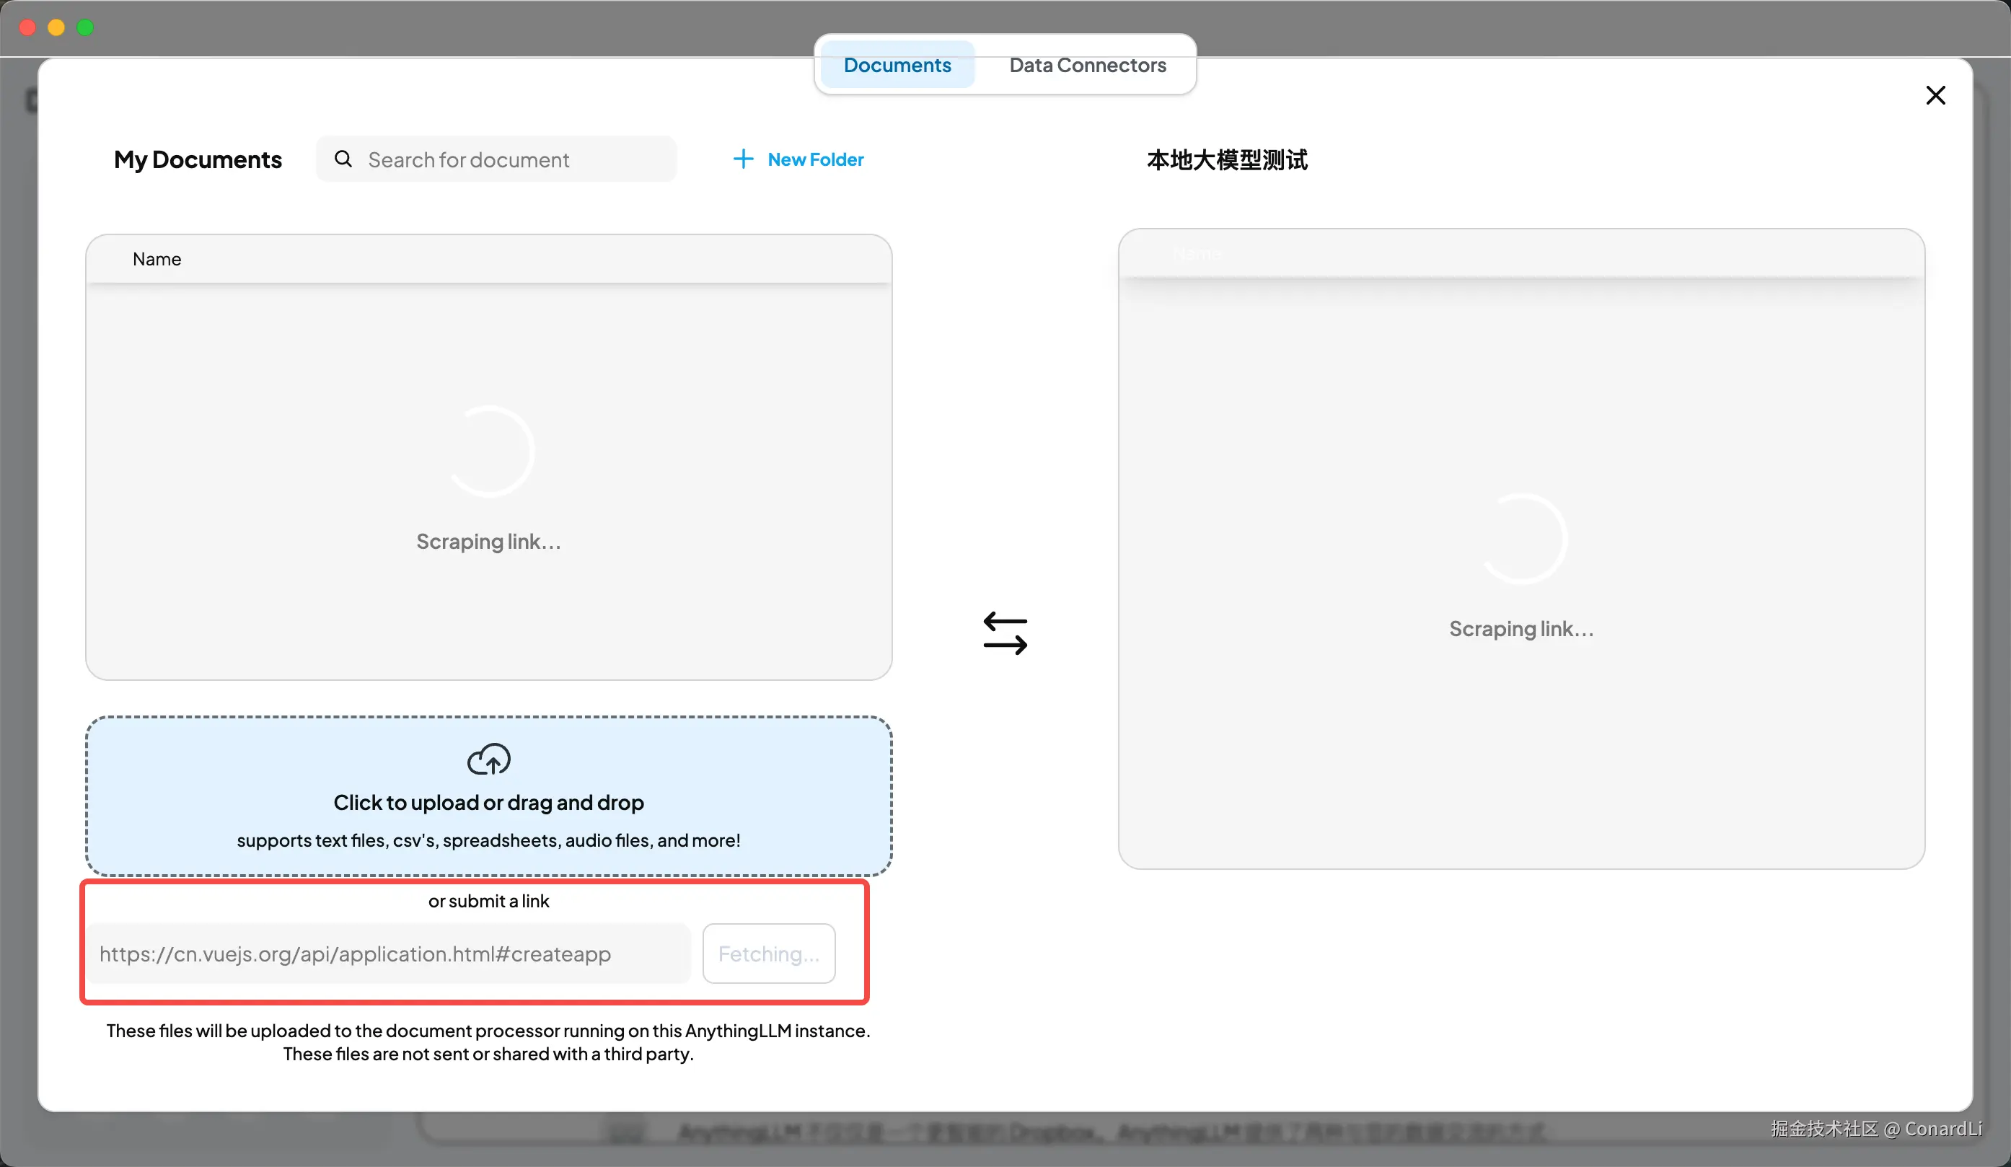The height and width of the screenshot is (1167, 2011).
Task: Close the documents dialog with X
Action: tap(1935, 96)
